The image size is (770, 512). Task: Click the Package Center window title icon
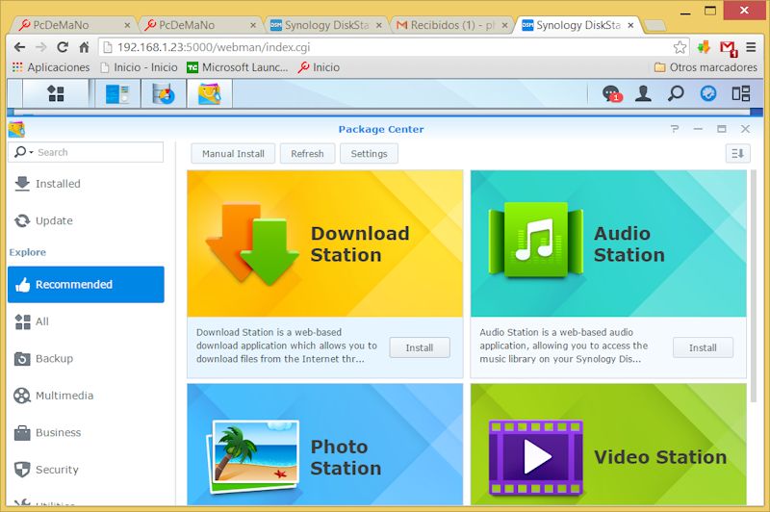[16, 129]
